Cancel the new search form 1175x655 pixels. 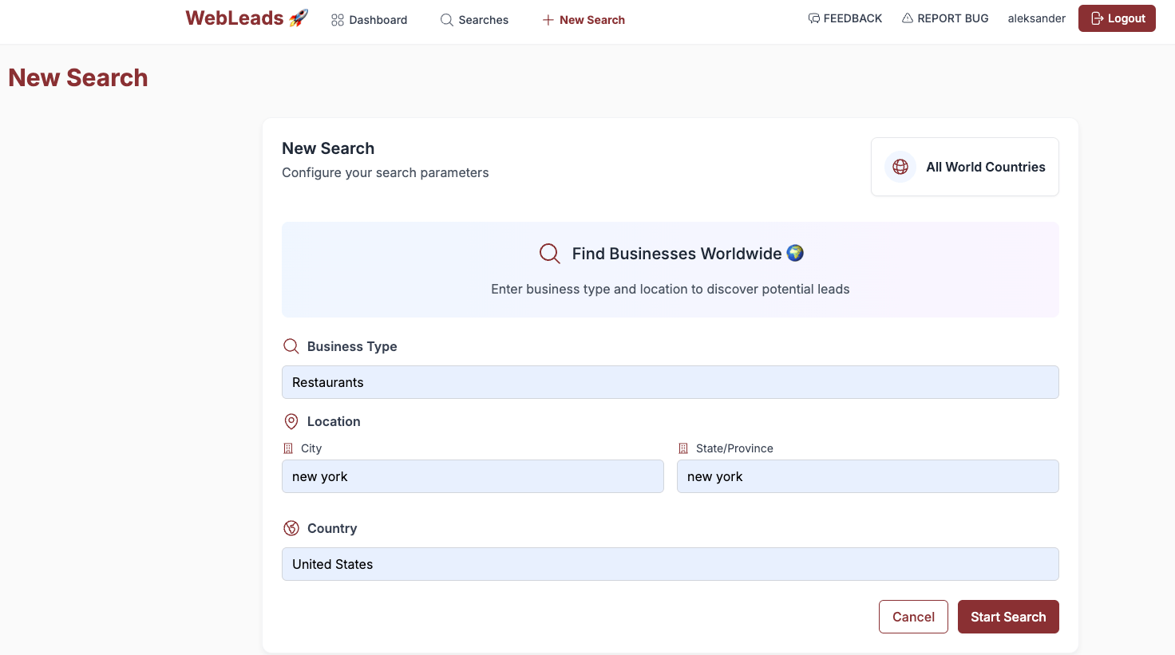coord(913,617)
